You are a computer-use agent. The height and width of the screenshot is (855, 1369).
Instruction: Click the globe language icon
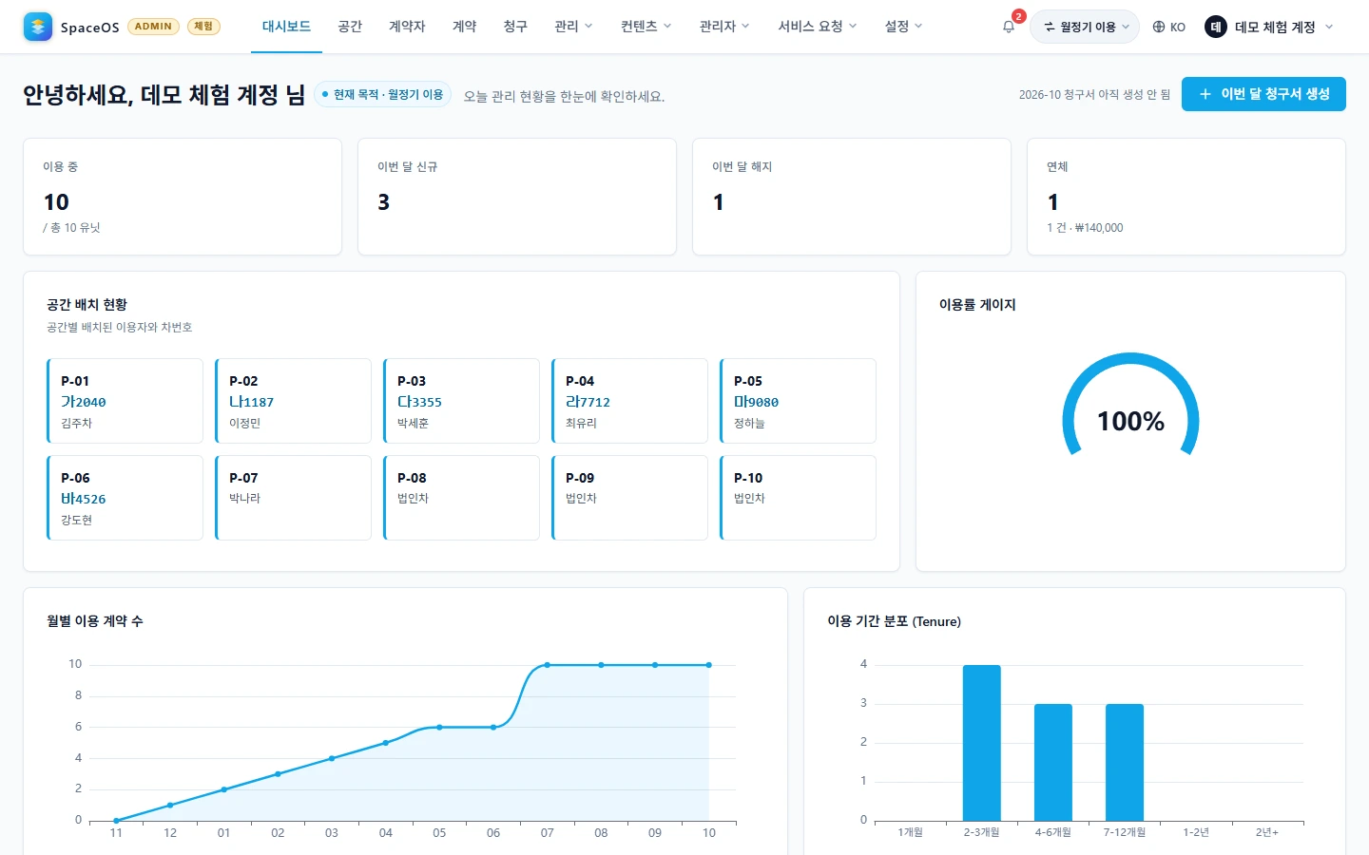(x=1159, y=27)
